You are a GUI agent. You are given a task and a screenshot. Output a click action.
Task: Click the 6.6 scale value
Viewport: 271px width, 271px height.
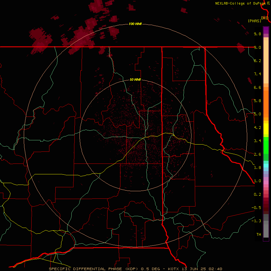(257, 87)
